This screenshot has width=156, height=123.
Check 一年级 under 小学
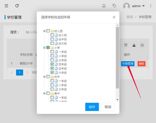(x=52, y=52)
